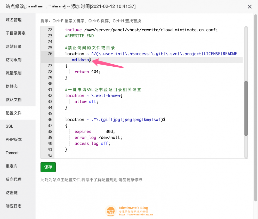Switch to 网站目录 settings
Screen dimensions: 258x219
[x=14, y=46]
